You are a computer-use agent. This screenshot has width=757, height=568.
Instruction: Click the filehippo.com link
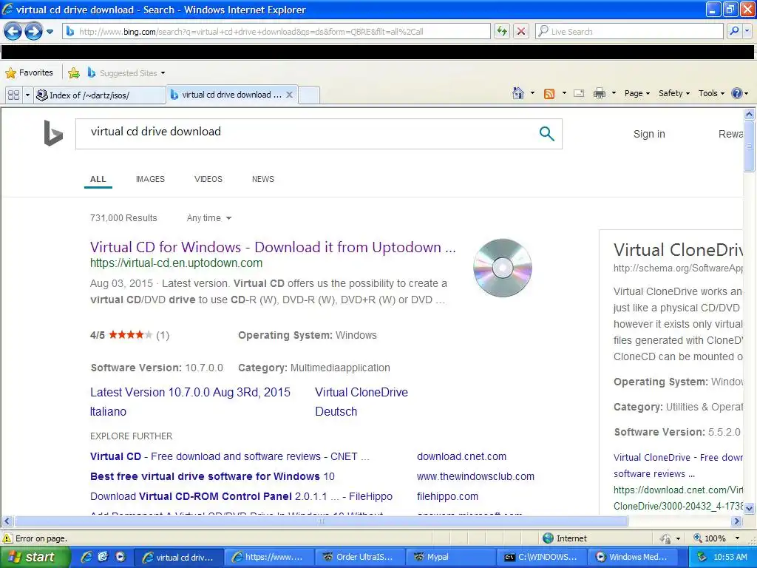coord(447,496)
